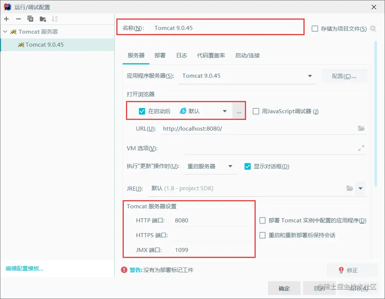This screenshot has height=299, width=385.
Task: Click the empty HTTPS 端口 field
Action: coord(212,235)
